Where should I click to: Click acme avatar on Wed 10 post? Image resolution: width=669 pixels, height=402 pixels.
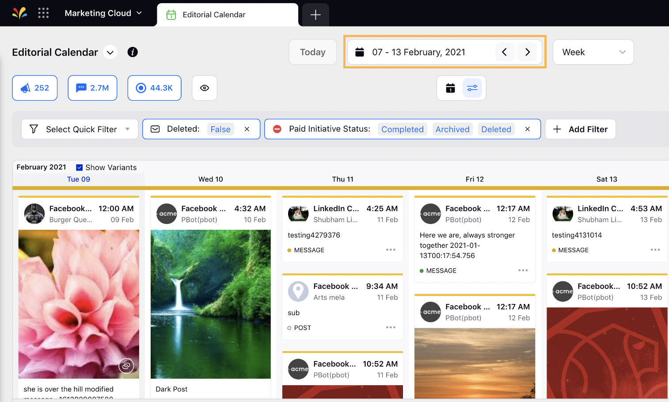tap(167, 214)
